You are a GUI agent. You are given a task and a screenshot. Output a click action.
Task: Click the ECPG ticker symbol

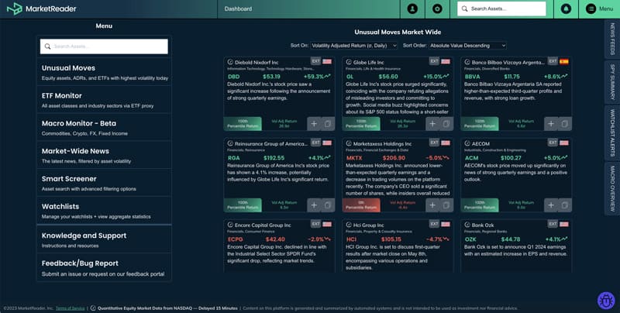click(236, 239)
